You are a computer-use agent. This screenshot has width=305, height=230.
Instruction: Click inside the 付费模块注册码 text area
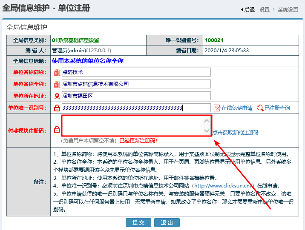(x=132, y=125)
